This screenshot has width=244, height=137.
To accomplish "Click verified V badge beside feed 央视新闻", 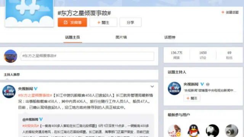I will click(36, 89).
